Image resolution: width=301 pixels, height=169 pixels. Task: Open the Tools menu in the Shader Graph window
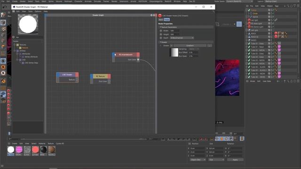click(30, 11)
